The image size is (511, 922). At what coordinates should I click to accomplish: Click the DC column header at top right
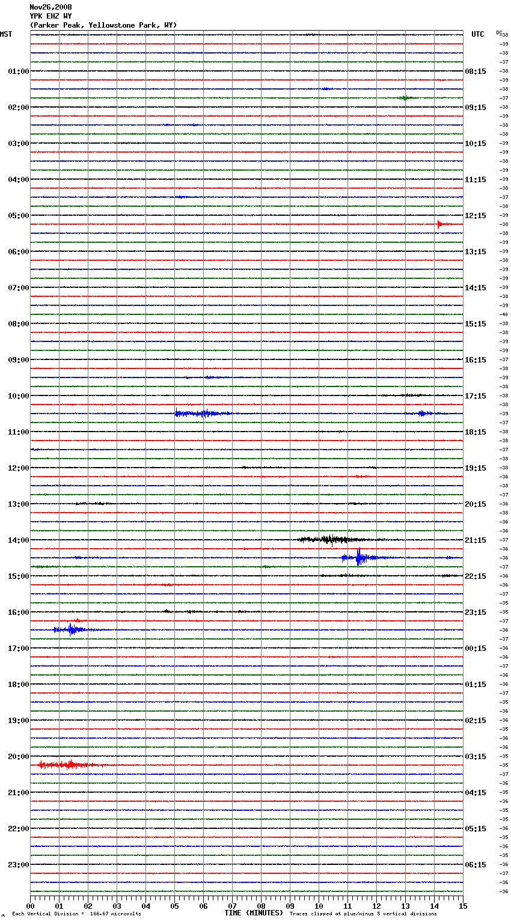coord(499,32)
